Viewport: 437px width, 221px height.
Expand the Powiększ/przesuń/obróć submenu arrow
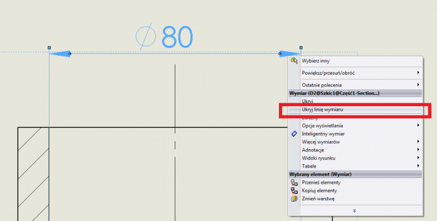418,73
